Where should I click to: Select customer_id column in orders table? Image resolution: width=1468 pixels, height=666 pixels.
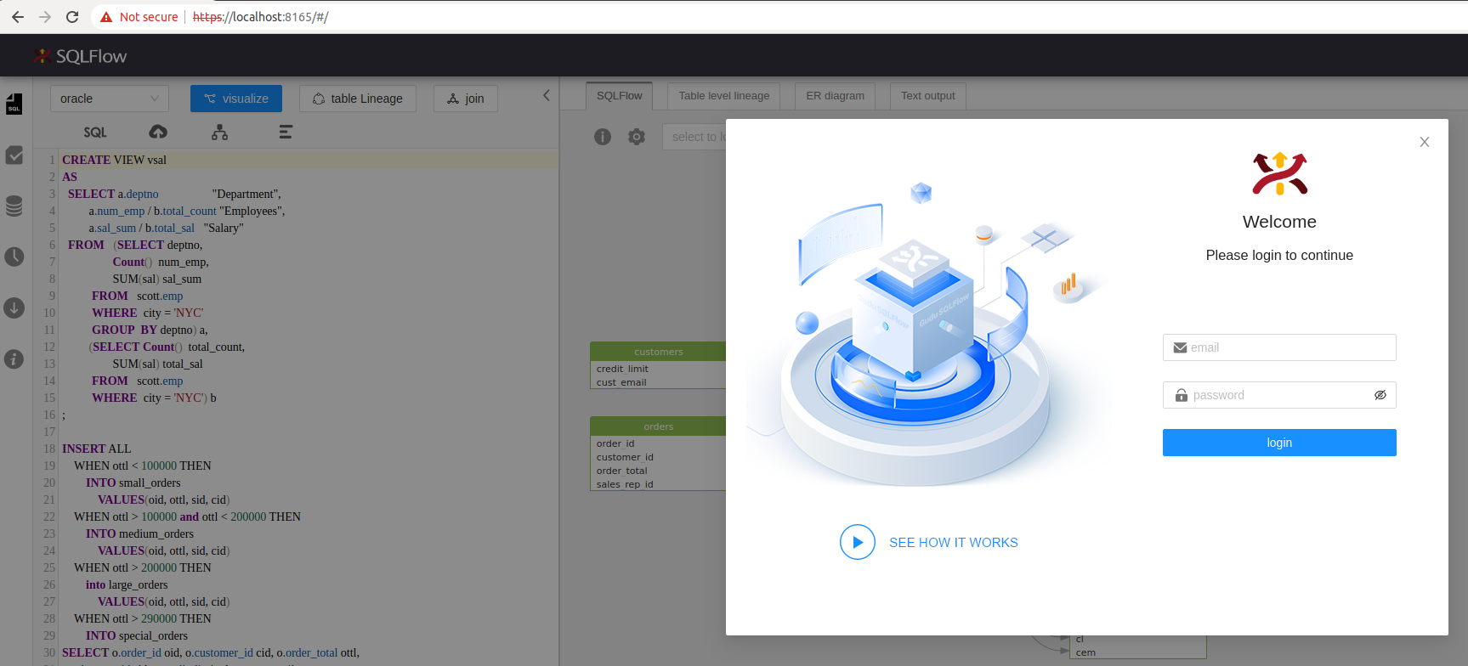(625, 457)
